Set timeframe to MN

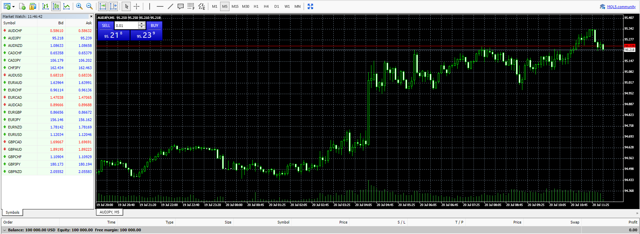(x=298, y=6)
